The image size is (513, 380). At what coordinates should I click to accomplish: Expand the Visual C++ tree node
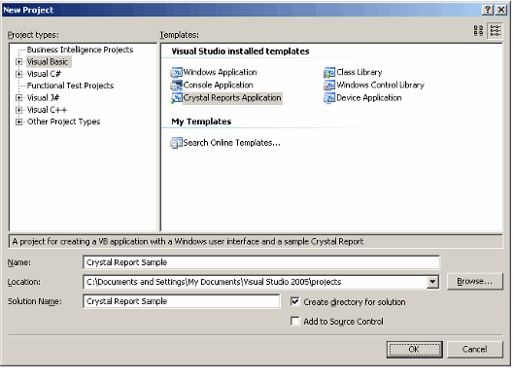(x=19, y=110)
